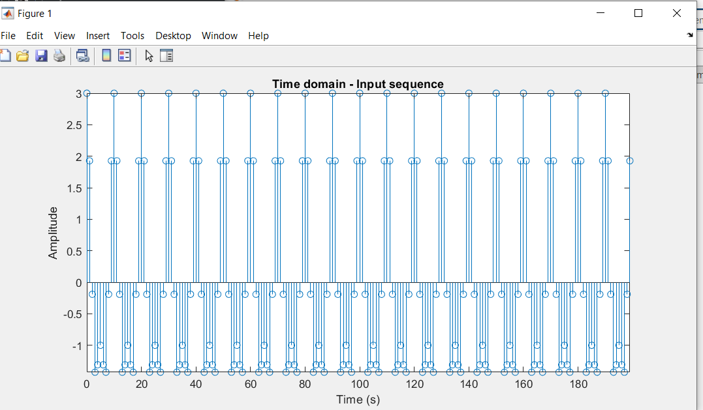Open the File menu
The width and height of the screenshot is (703, 410).
click(x=8, y=36)
